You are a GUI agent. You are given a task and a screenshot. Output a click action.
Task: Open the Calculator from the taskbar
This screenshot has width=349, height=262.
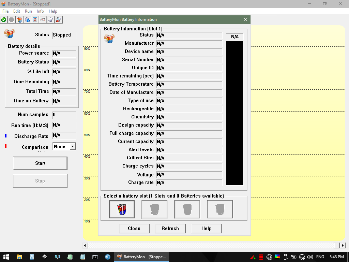32,257
